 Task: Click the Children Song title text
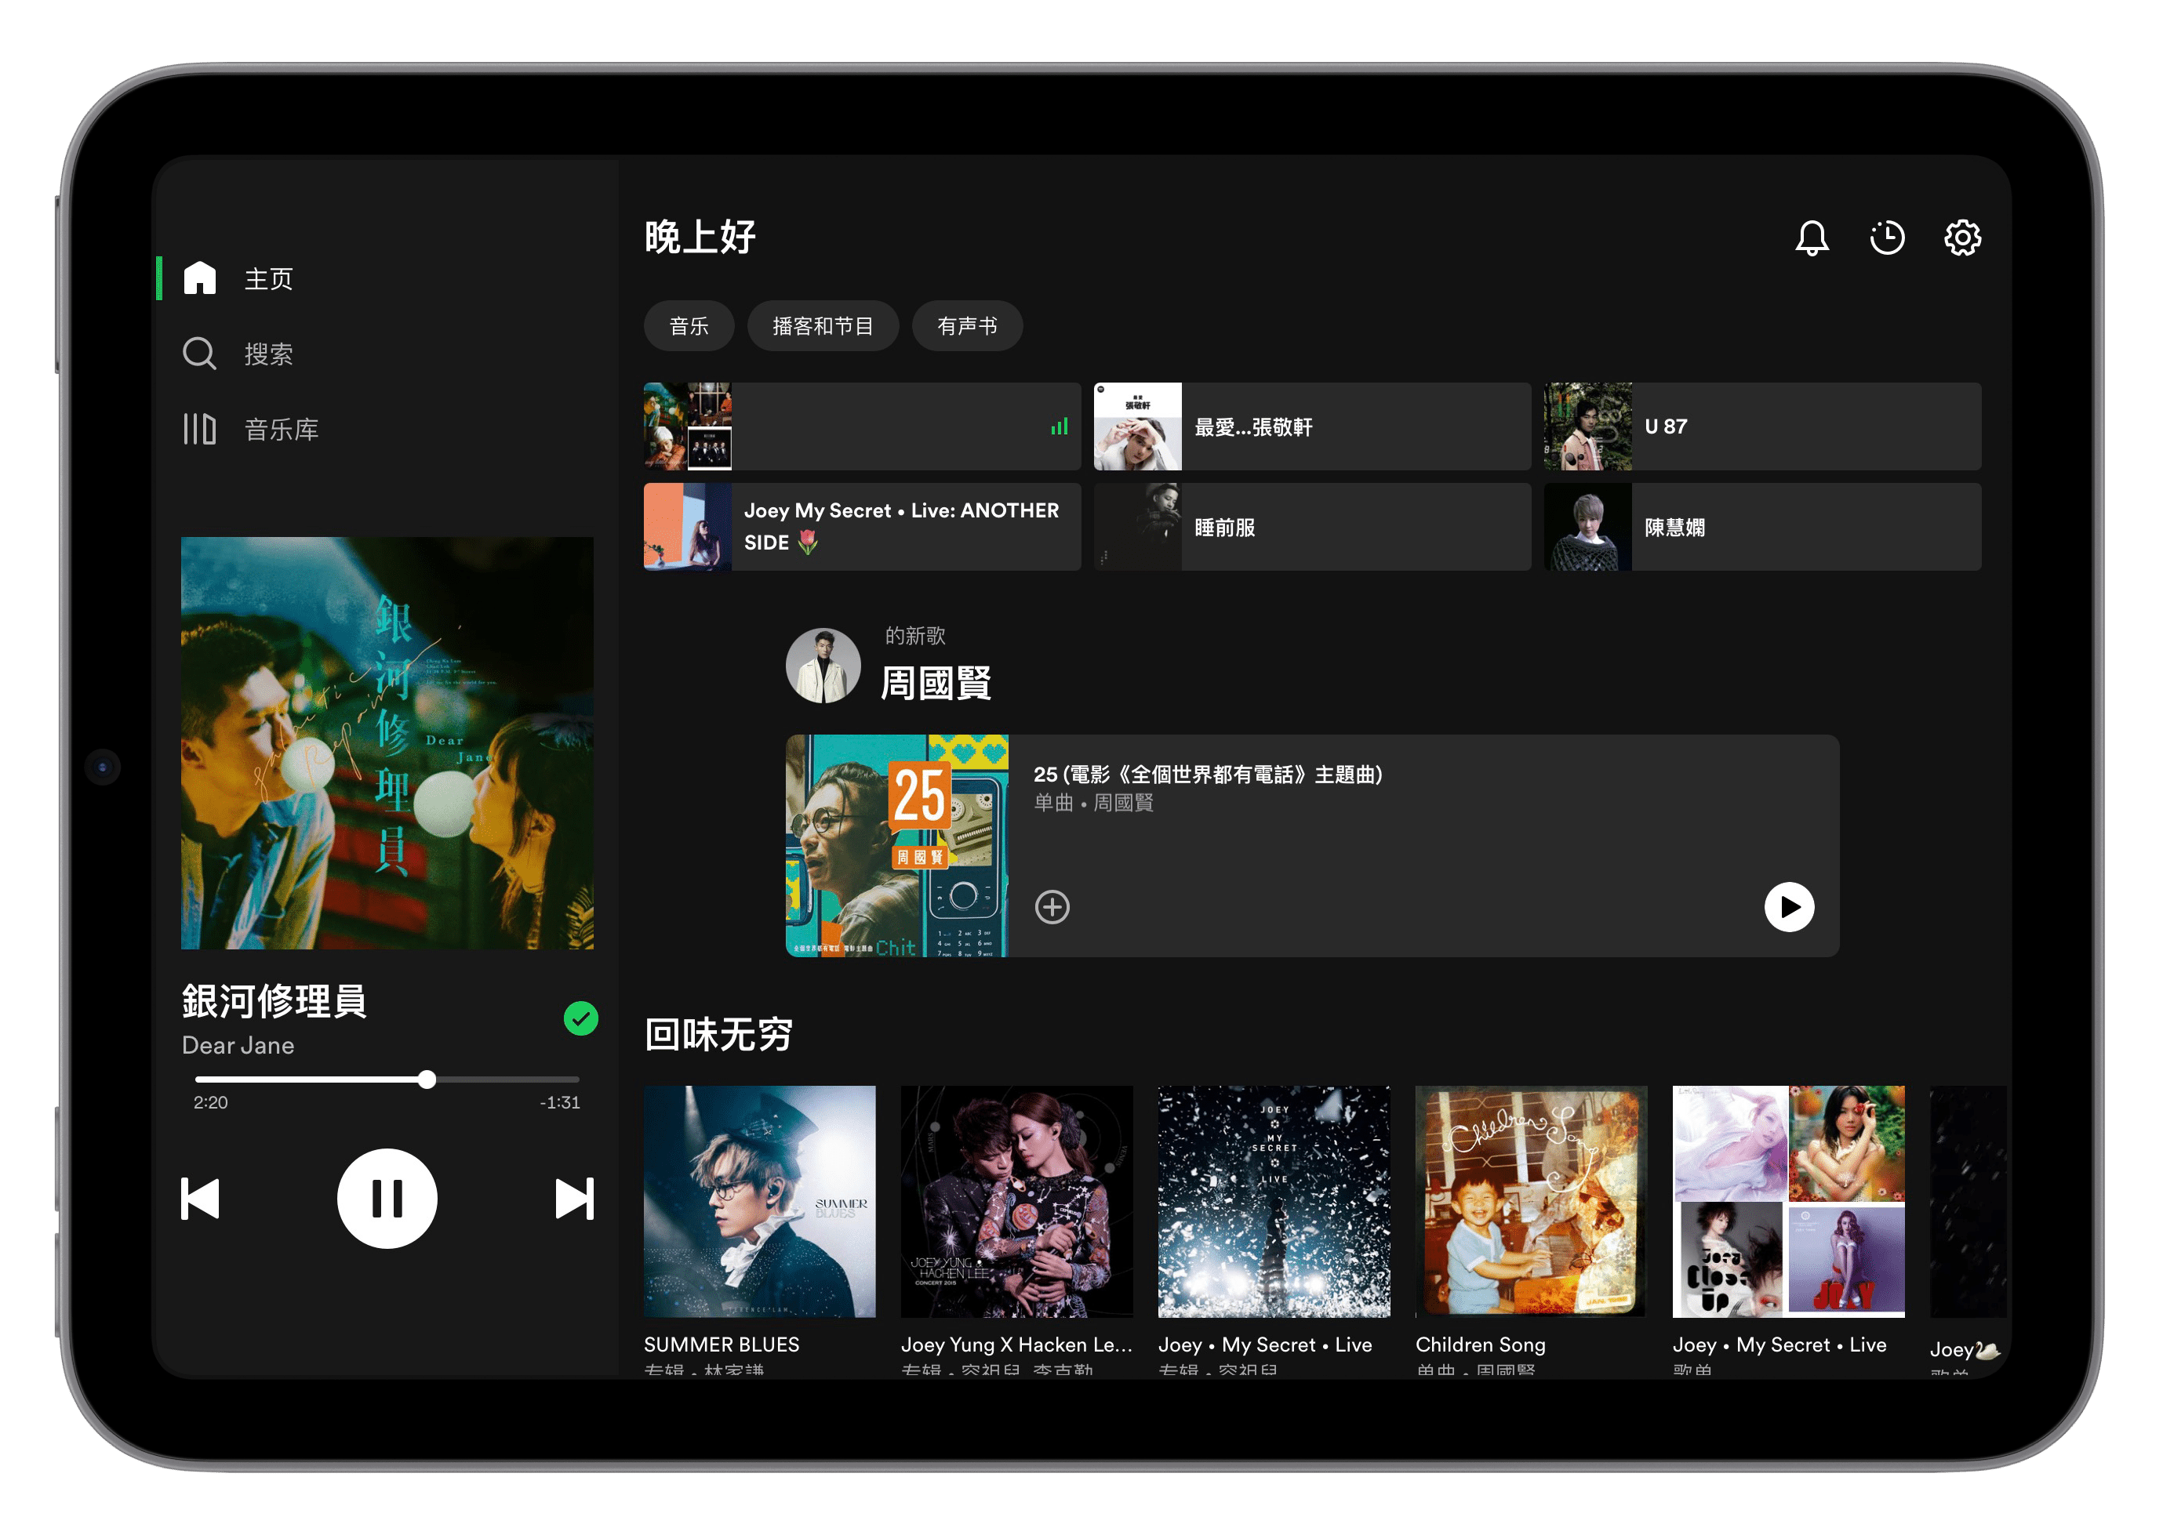coord(1479,1344)
